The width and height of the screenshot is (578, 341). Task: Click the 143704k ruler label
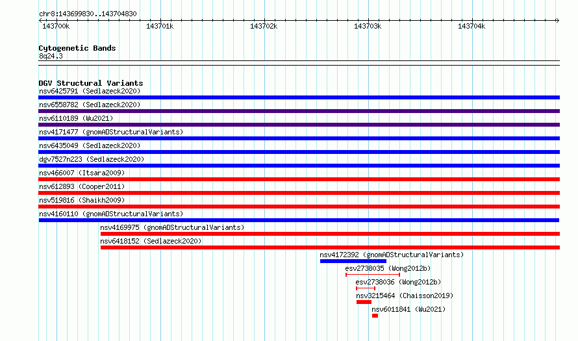click(x=471, y=26)
